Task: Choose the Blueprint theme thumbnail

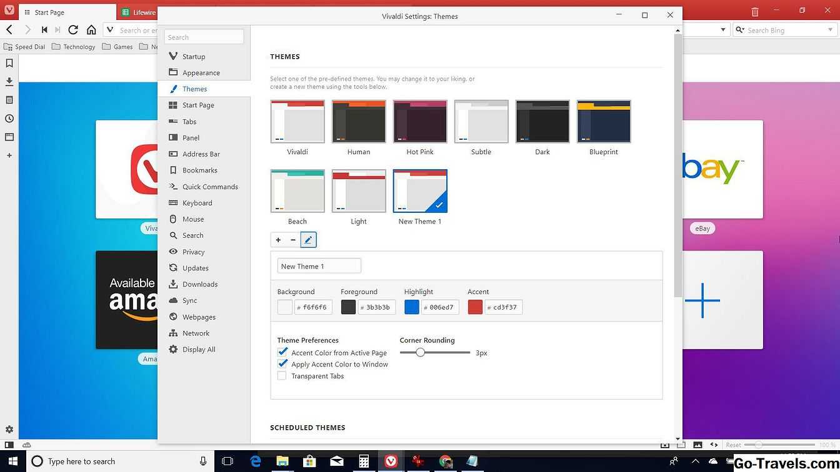Action: coord(604,122)
